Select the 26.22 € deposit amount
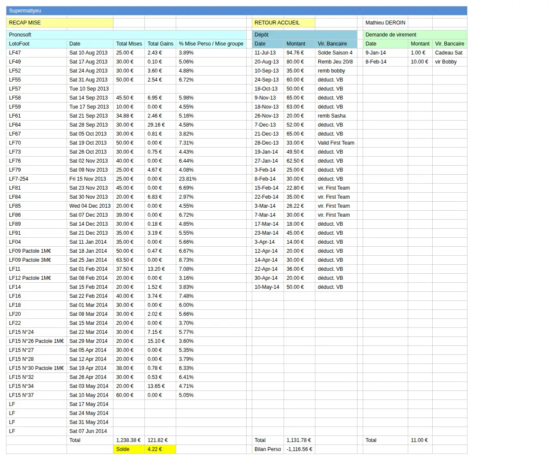The height and width of the screenshot is (460, 550). pyautogui.click(x=299, y=206)
